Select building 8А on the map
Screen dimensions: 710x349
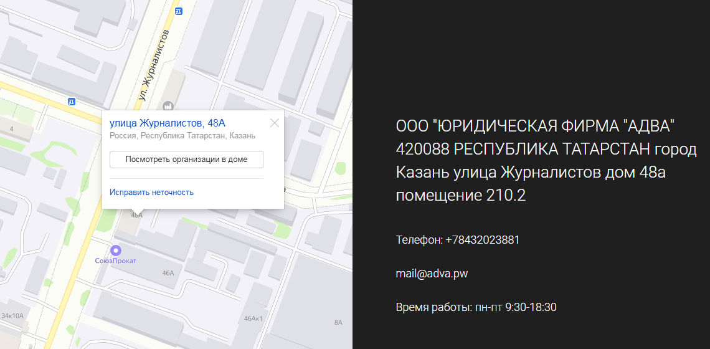click(x=338, y=322)
